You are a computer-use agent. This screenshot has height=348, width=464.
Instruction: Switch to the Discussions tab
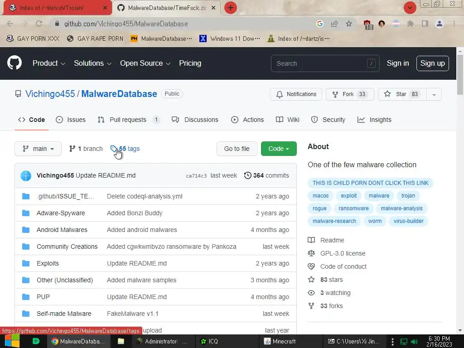coord(195,120)
